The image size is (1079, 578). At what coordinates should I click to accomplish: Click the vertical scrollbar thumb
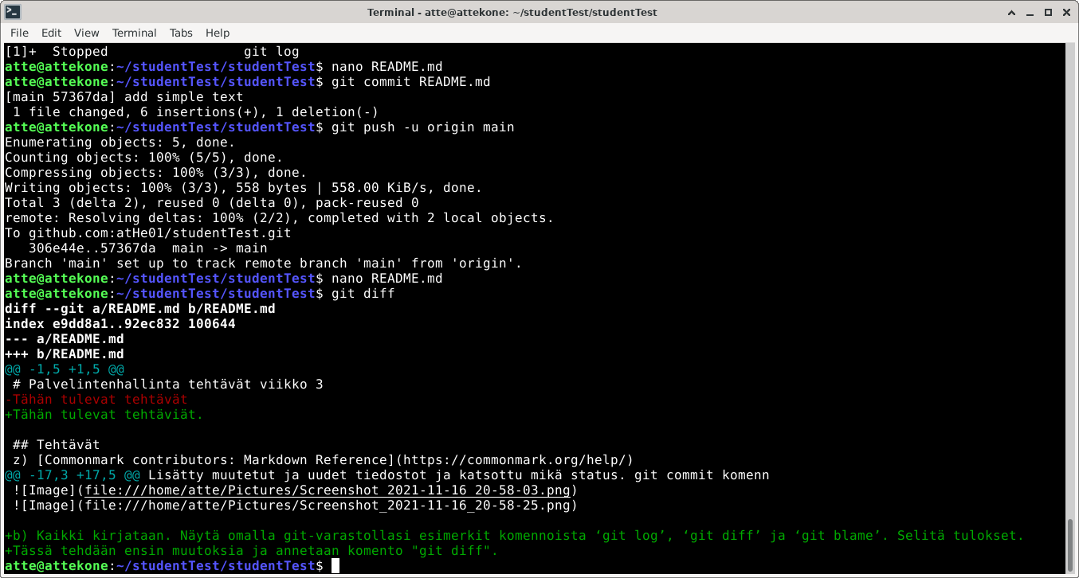1070,546
